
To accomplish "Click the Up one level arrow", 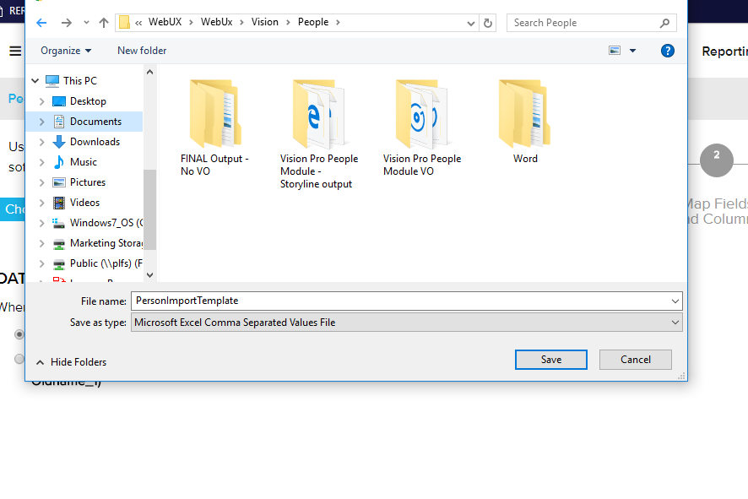I will [x=103, y=23].
